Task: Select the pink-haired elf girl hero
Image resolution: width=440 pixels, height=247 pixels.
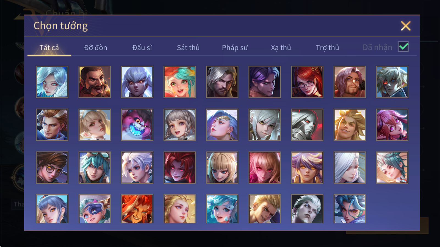Action: pyautogui.click(x=392, y=125)
